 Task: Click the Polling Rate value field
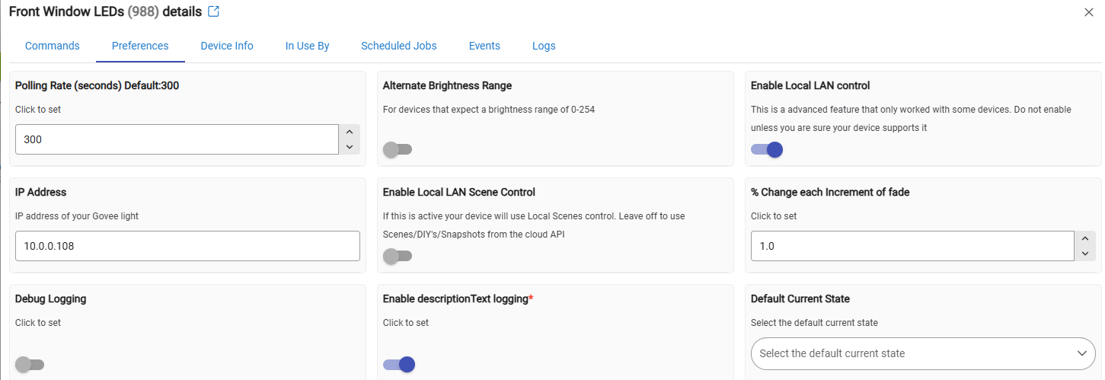[x=175, y=139]
